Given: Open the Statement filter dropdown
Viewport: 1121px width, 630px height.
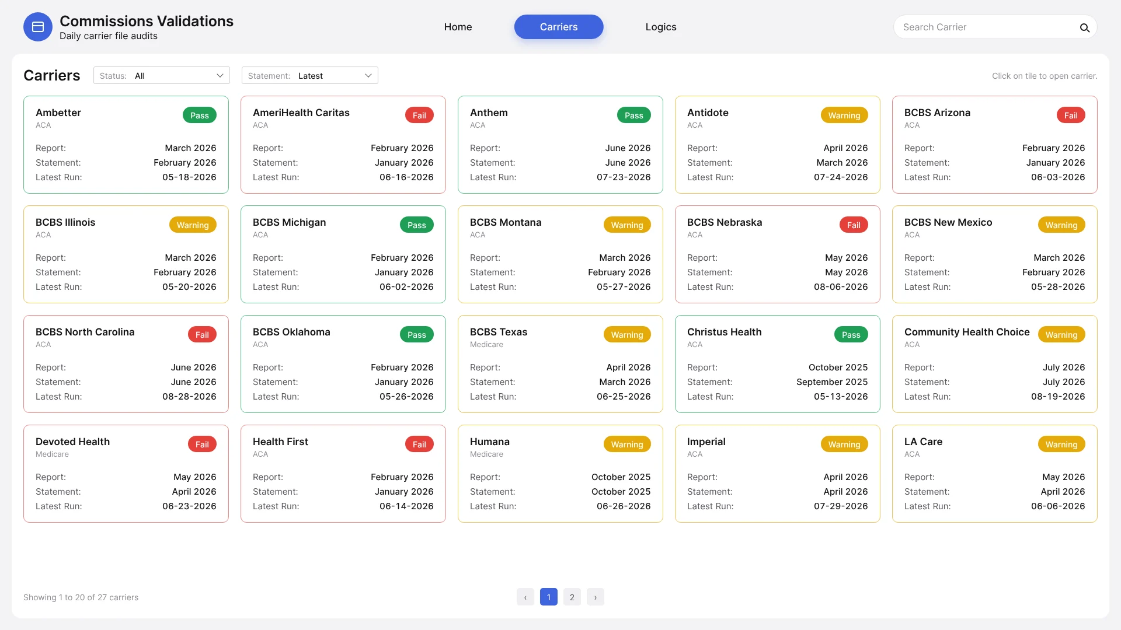Looking at the screenshot, I should pos(310,75).
